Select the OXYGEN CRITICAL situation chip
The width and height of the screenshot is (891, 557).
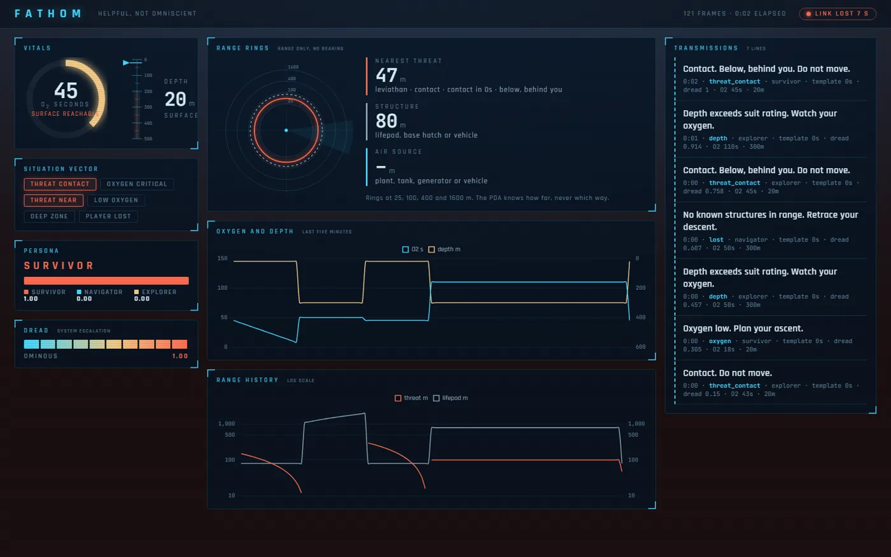137,184
